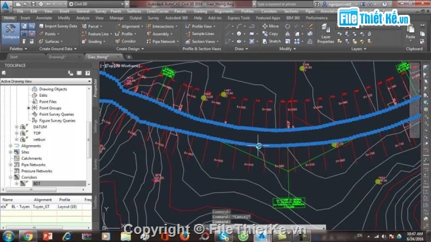The width and height of the screenshot is (431, 242).
Task: Click the Pipe Network tool
Action: pyautogui.click(x=162, y=42)
